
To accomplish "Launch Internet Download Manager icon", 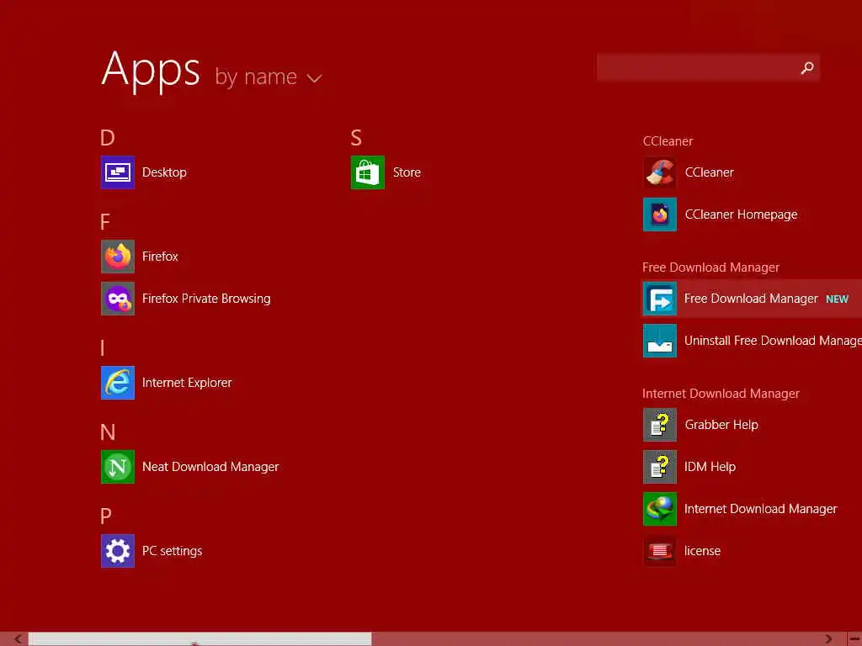I will coord(660,509).
